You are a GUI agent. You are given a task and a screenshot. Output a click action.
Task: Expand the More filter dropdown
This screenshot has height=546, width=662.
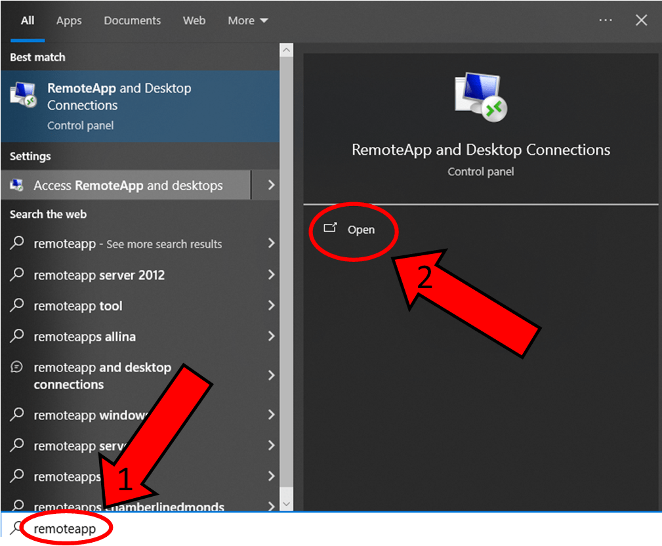pos(248,21)
